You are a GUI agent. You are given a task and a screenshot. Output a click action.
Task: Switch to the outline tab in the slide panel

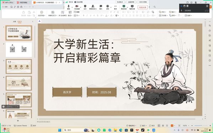coord(14,22)
